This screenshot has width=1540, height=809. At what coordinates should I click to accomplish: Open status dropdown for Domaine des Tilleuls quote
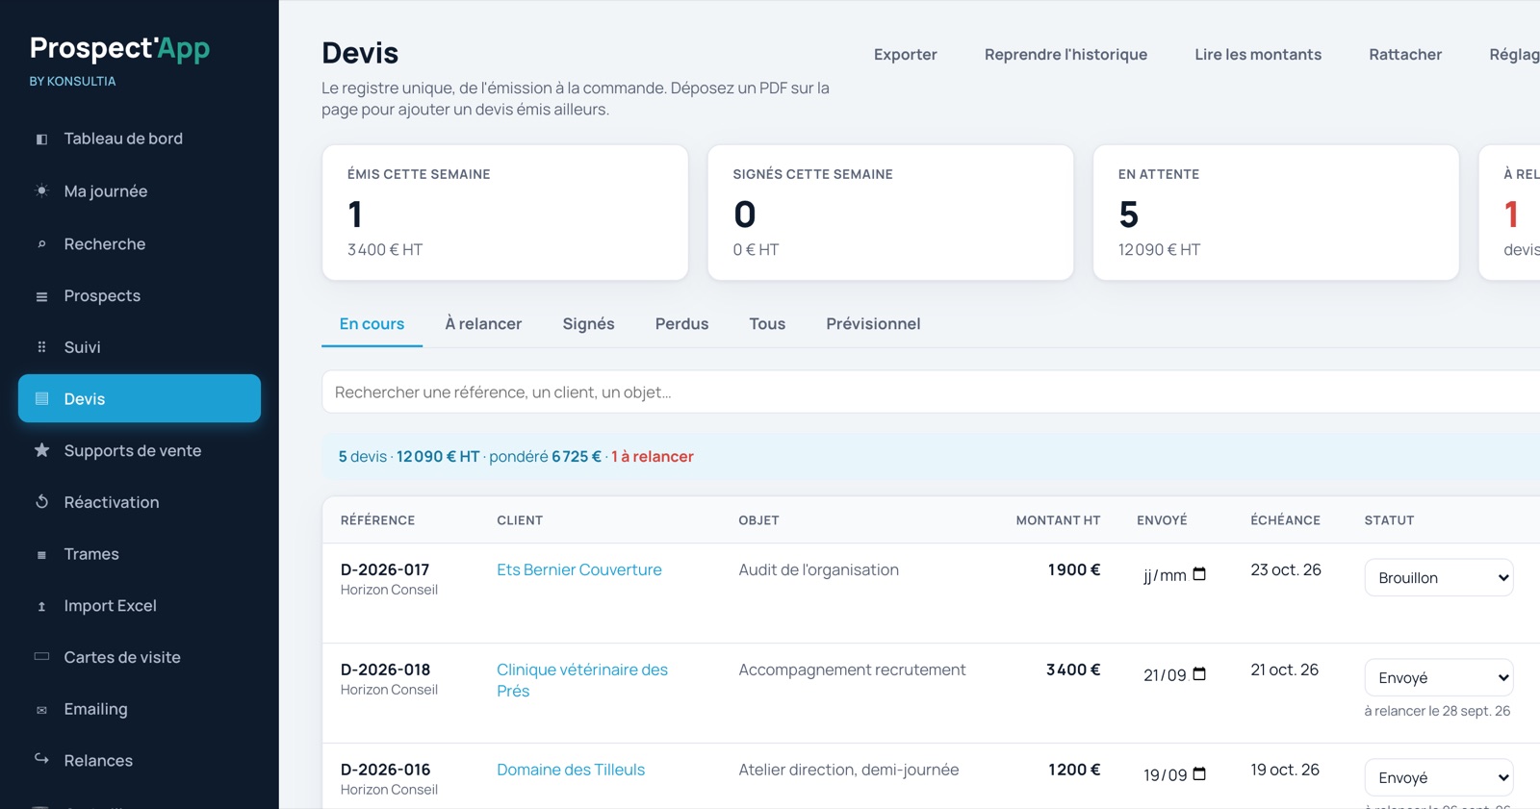click(x=1439, y=778)
